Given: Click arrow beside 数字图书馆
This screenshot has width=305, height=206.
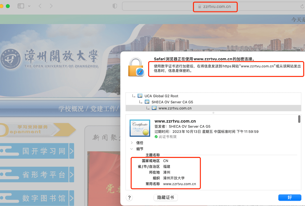Looking at the screenshot, I should coord(72,198).
